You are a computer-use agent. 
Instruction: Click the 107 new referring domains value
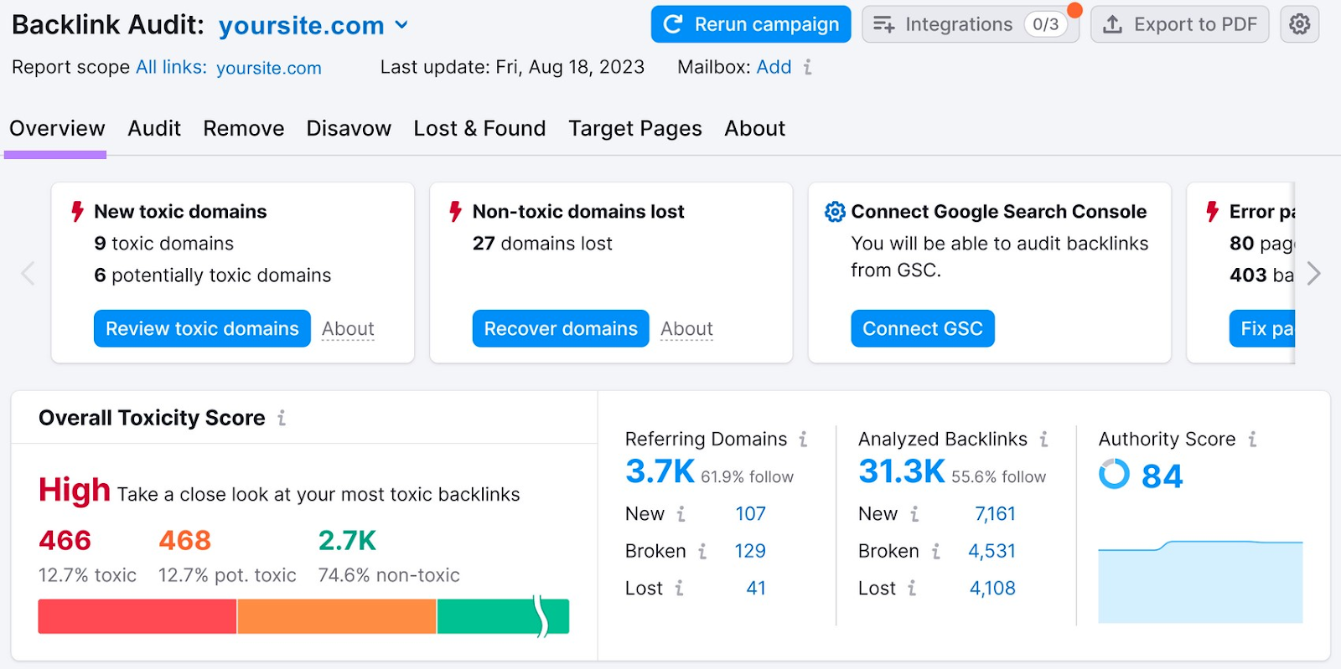point(751,514)
